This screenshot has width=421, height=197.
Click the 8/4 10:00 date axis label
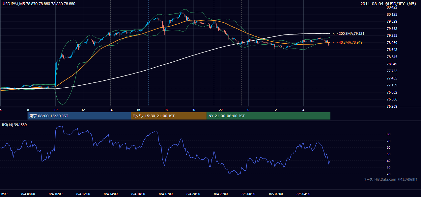[x=55, y=194]
